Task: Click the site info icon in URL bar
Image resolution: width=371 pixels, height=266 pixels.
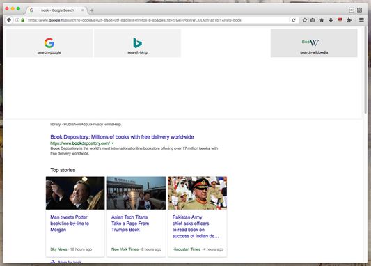Action: 17,20
